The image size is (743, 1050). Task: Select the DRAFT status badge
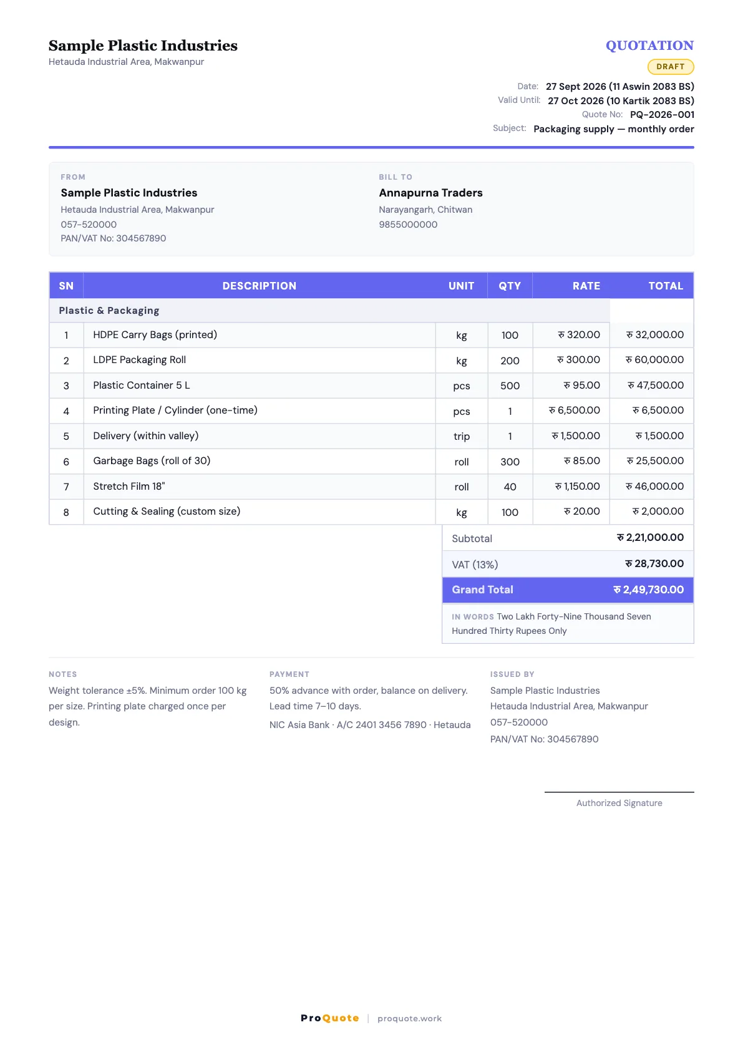click(x=671, y=67)
